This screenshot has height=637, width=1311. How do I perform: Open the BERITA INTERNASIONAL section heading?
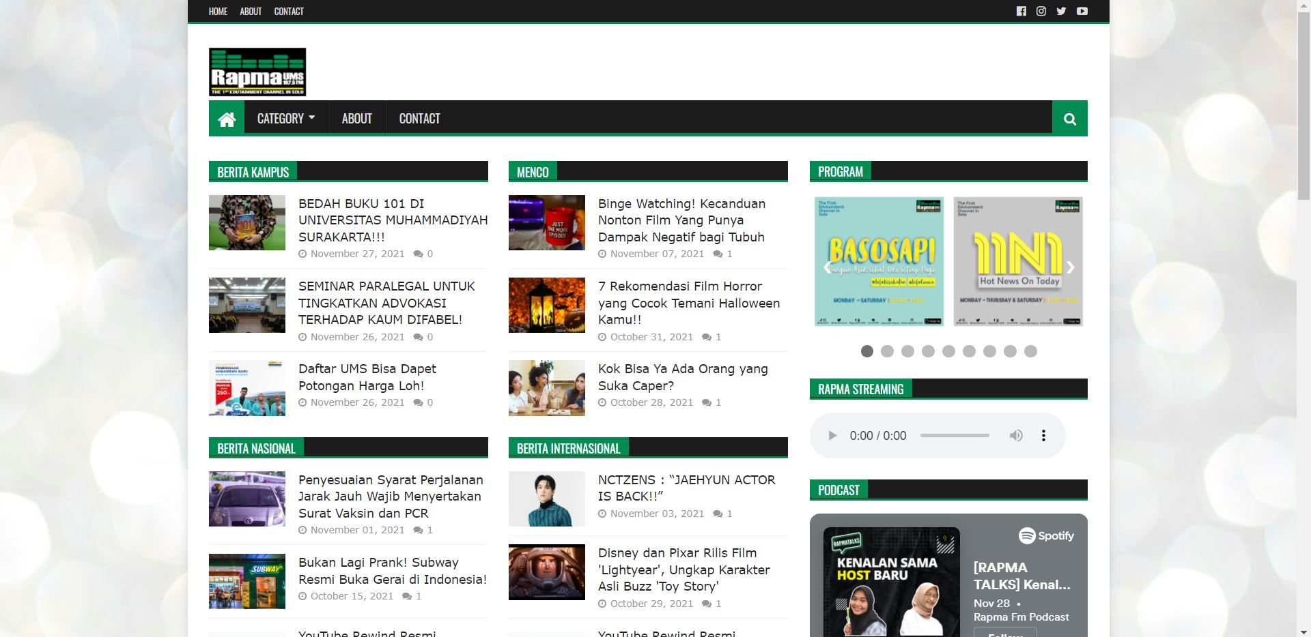point(568,448)
